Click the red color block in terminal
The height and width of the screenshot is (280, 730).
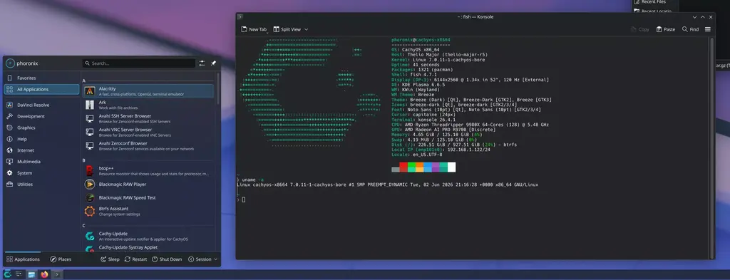pyautogui.click(x=403, y=167)
